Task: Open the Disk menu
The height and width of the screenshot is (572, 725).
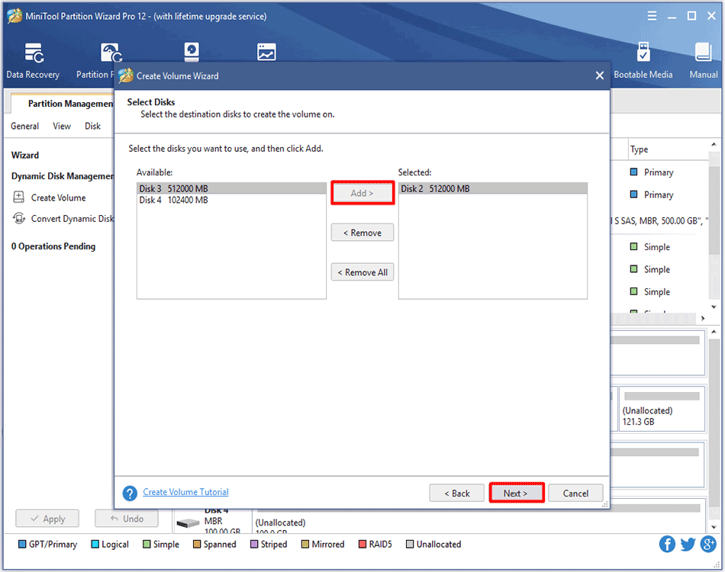Action: pos(92,126)
